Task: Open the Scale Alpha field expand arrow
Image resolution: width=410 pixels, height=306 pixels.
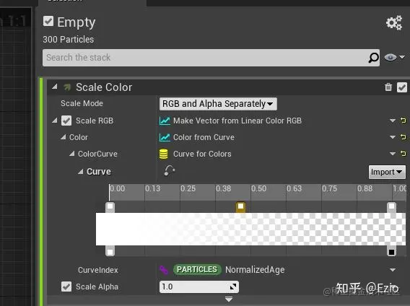Action: pyautogui.click(x=232, y=287)
